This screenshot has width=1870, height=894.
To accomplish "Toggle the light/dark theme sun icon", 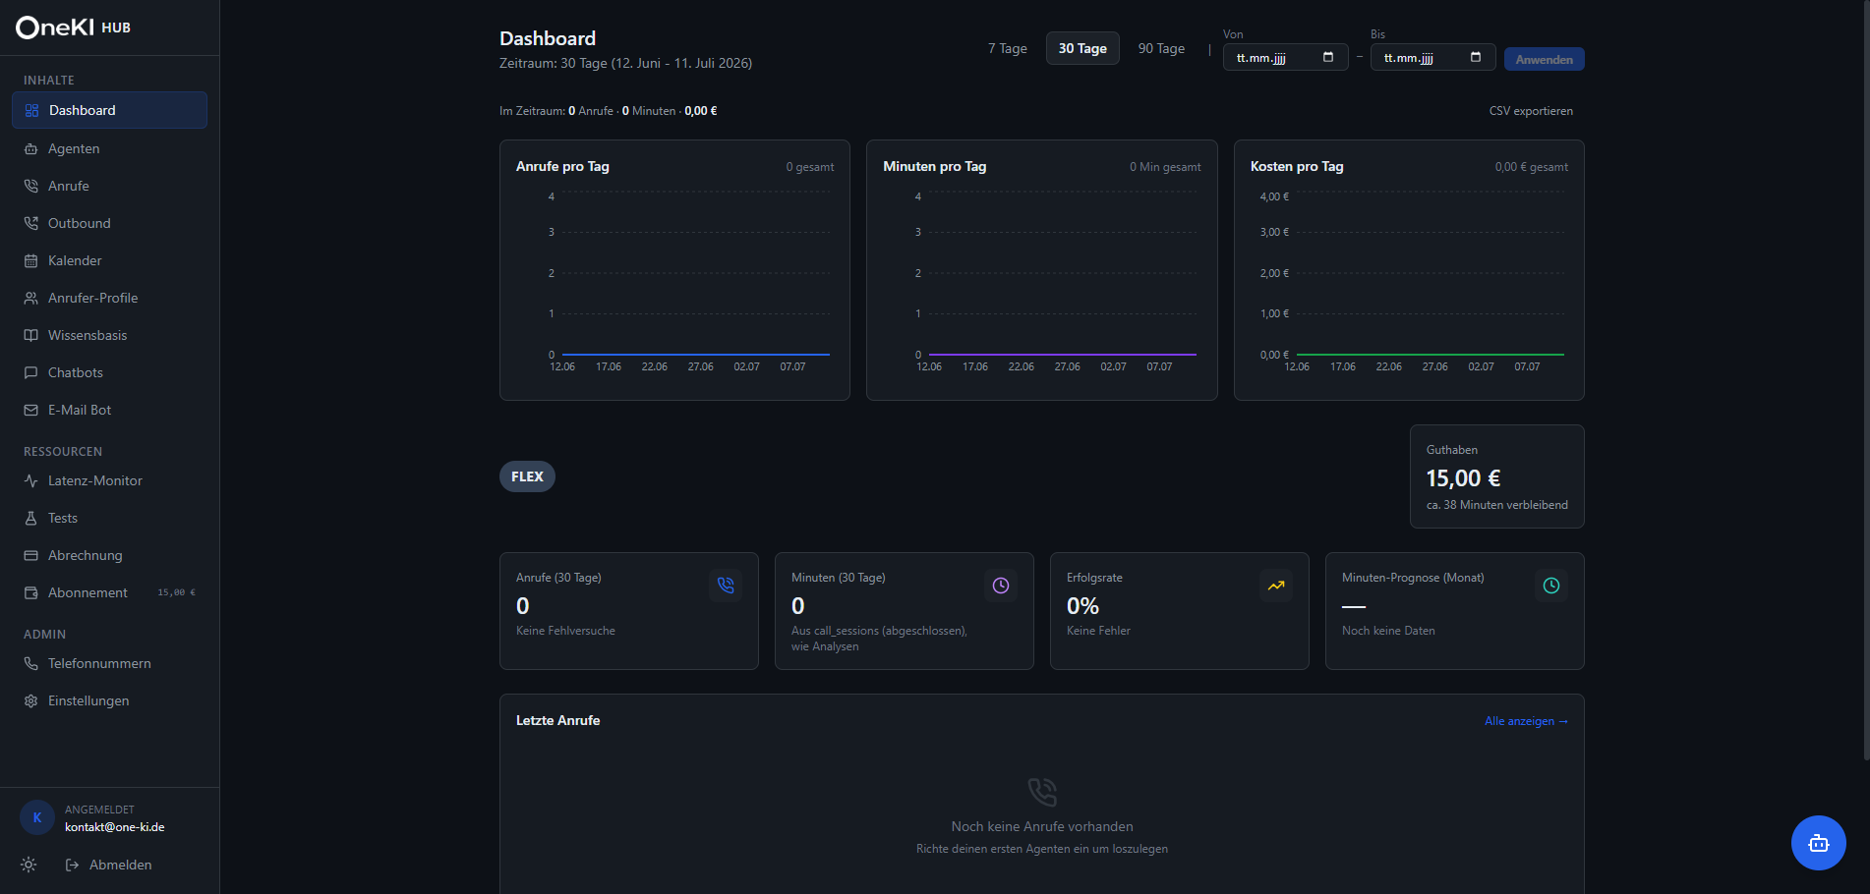I will [29, 865].
